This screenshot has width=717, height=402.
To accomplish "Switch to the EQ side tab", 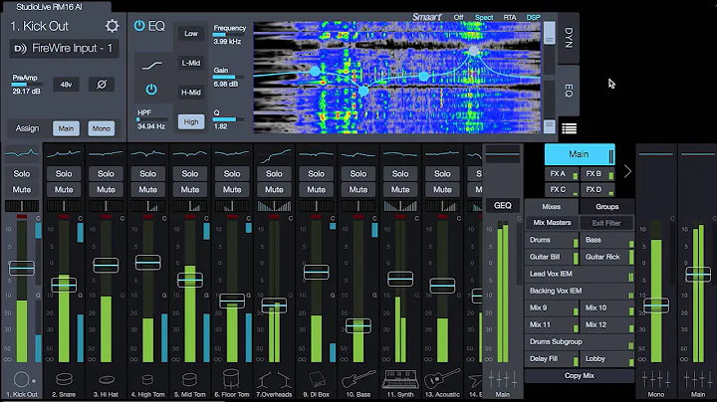I will click(x=569, y=91).
